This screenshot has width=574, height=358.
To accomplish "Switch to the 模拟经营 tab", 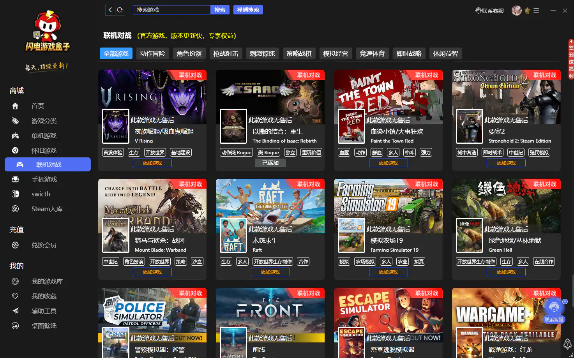I will (336, 53).
